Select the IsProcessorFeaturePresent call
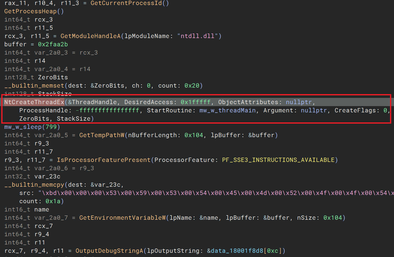This screenshot has height=257, width=394. click(104, 160)
